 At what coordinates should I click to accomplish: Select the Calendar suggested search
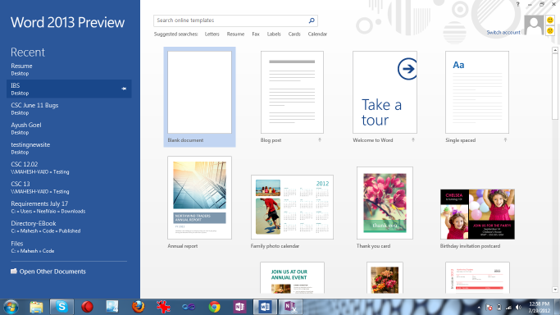point(317,34)
